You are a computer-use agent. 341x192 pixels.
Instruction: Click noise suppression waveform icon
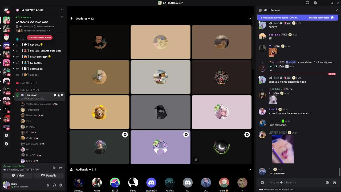tap(54, 168)
